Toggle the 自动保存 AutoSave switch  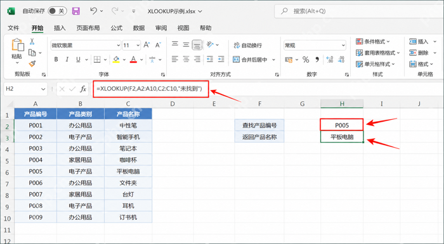pyautogui.click(x=57, y=11)
